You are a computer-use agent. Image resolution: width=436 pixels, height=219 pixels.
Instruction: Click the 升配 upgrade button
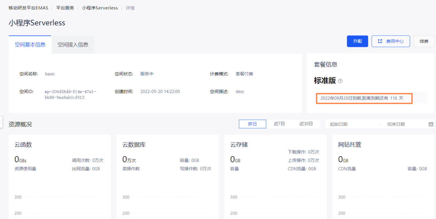tap(357, 41)
